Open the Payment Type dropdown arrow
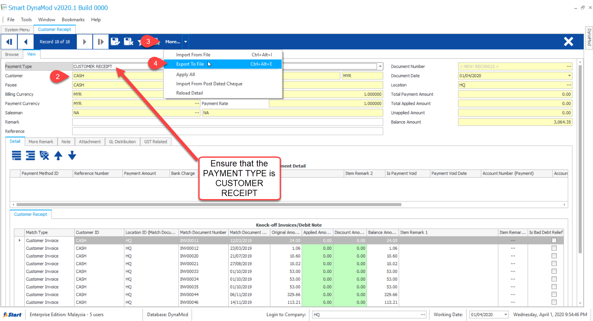This screenshot has height=321, width=593. [380, 66]
